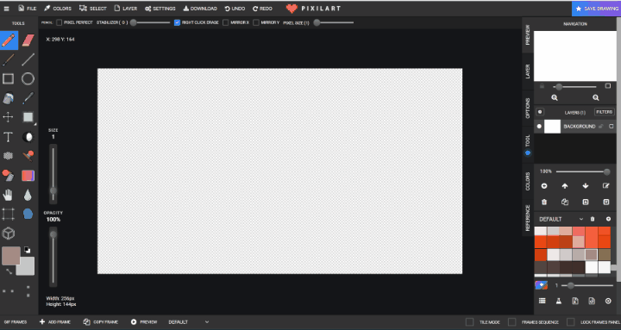Delete layer with trash icon under layer opacity

[x=544, y=202]
